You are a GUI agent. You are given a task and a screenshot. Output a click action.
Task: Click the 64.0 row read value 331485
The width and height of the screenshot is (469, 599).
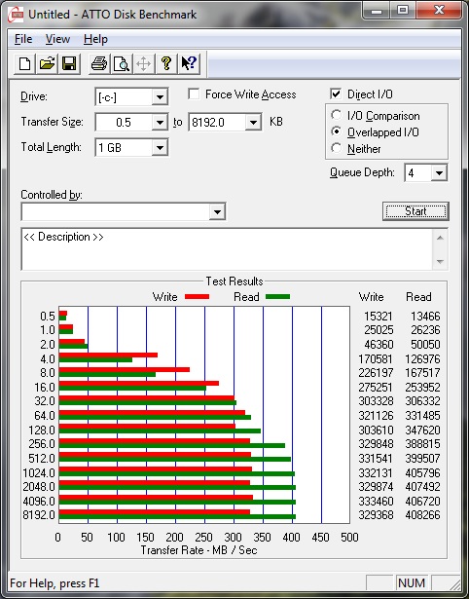[x=422, y=415]
